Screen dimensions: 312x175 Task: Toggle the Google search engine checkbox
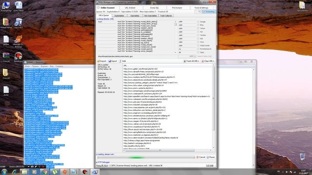pos(198,21)
